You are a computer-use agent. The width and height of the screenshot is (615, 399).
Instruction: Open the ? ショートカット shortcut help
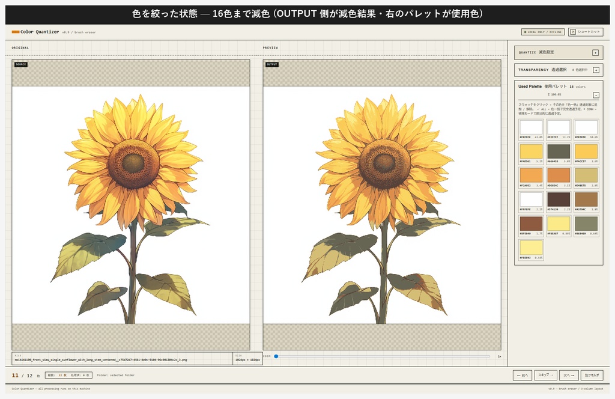[587, 31]
